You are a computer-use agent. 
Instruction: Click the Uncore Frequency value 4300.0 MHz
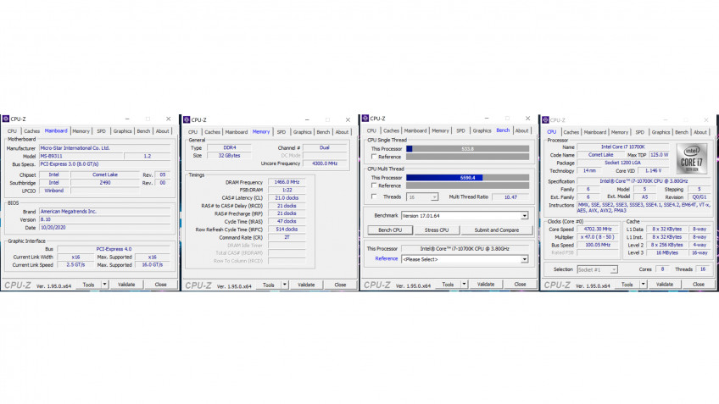click(x=325, y=163)
